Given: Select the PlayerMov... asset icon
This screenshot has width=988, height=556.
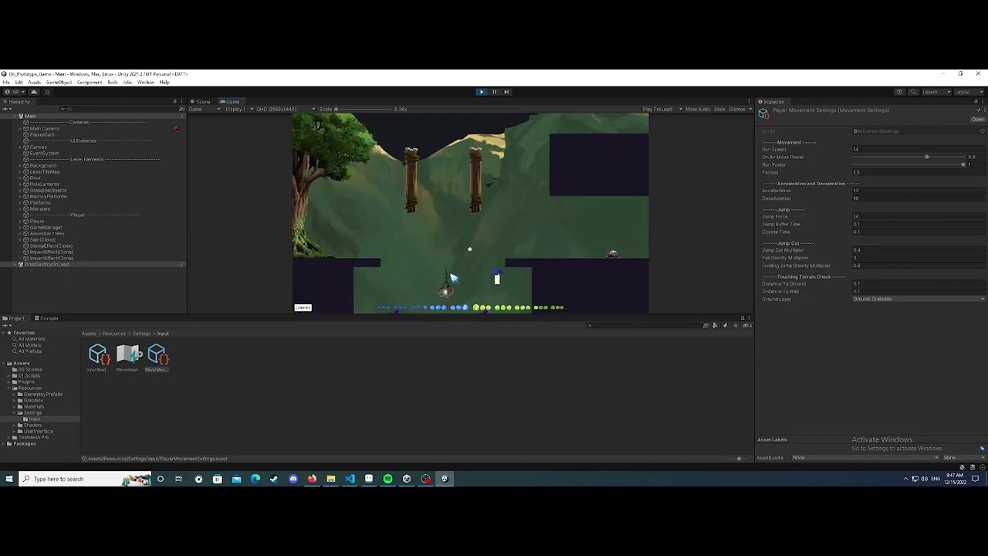Looking at the screenshot, I should tap(157, 354).
